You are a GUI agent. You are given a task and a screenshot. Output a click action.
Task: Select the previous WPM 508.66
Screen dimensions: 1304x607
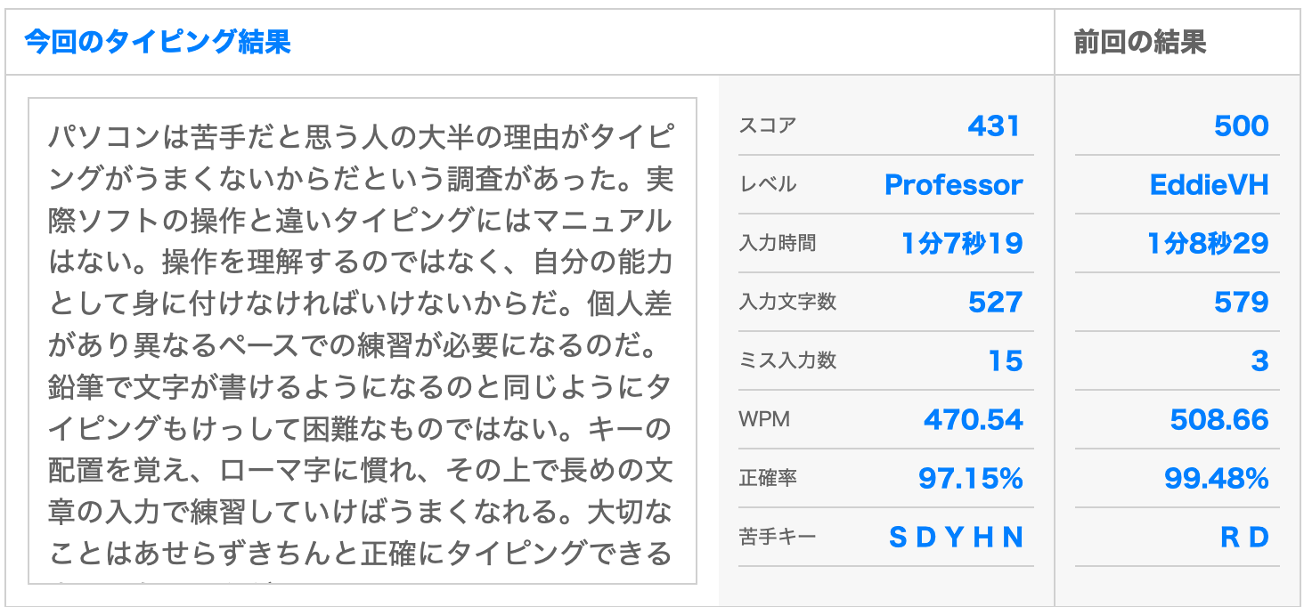pos(1219,419)
